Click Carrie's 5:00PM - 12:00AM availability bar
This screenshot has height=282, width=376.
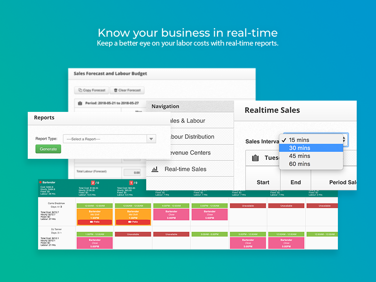tap(210, 206)
